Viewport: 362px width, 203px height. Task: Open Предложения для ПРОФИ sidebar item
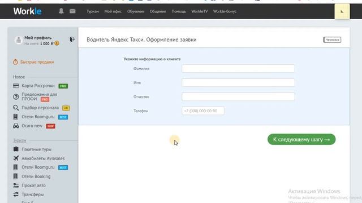39,96
